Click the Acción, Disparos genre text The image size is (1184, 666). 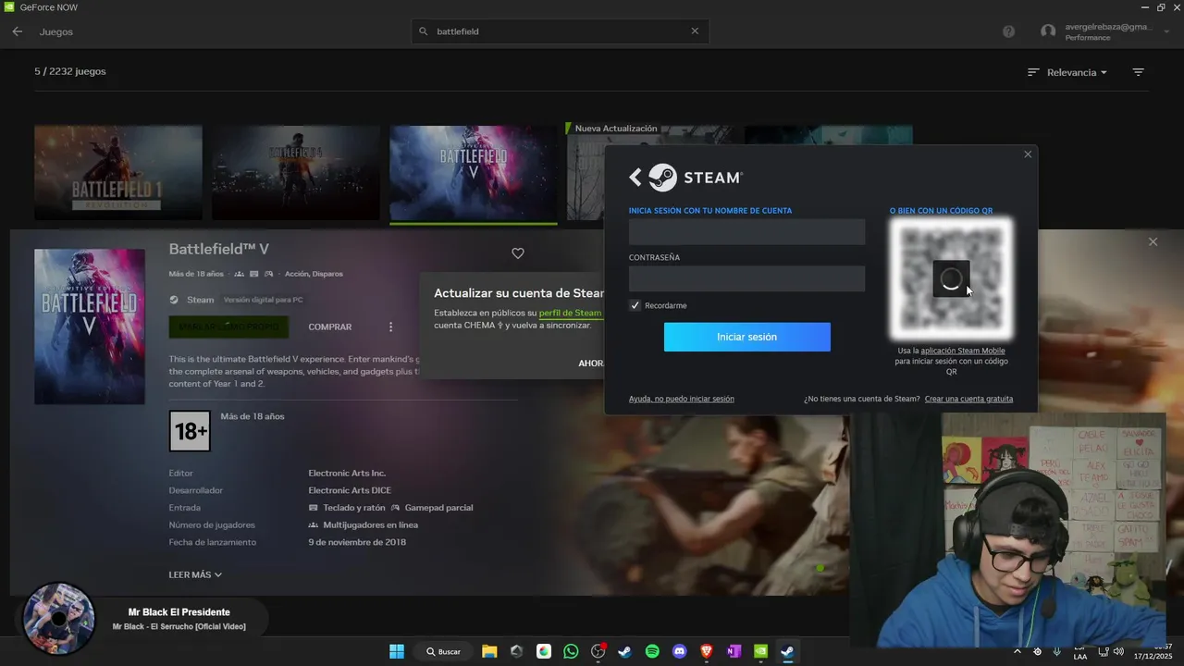pyautogui.click(x=314, y=274)
